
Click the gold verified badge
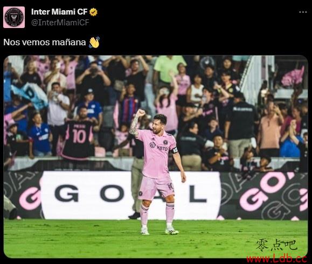tap(93, 12)
